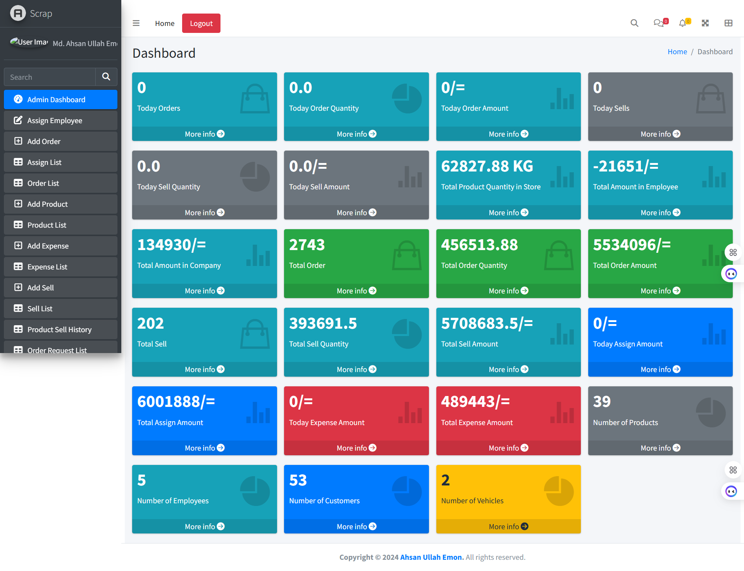Click the navbar search magnifier icon
744x571 pixels.
(x=634, y=23)
